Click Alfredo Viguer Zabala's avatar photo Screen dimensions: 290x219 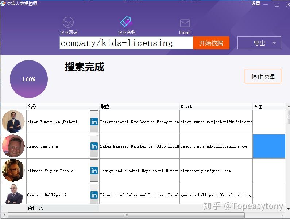(x=13, y=170)
